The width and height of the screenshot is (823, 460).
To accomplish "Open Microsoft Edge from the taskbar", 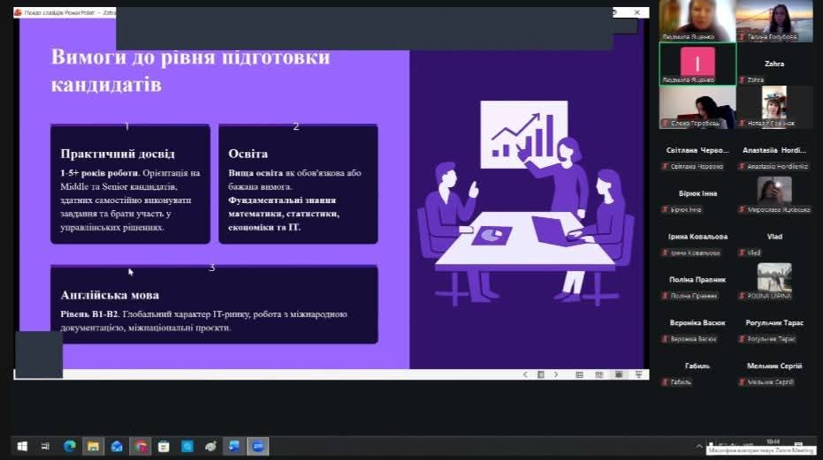I will [x=70, y=447].
